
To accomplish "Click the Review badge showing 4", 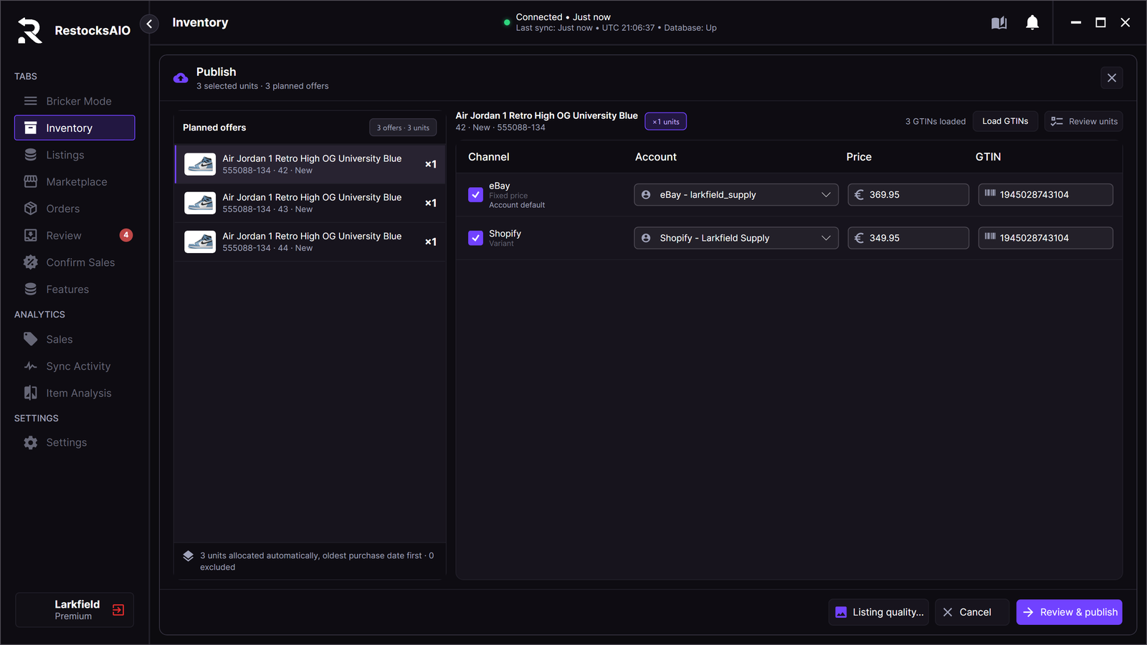I will (x=126, y=235).
